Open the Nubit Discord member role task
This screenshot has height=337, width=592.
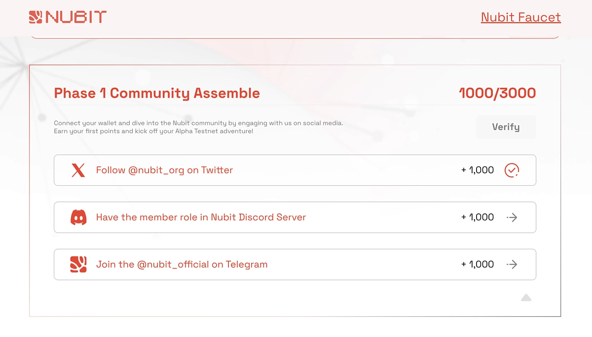[x=295, y=217]
